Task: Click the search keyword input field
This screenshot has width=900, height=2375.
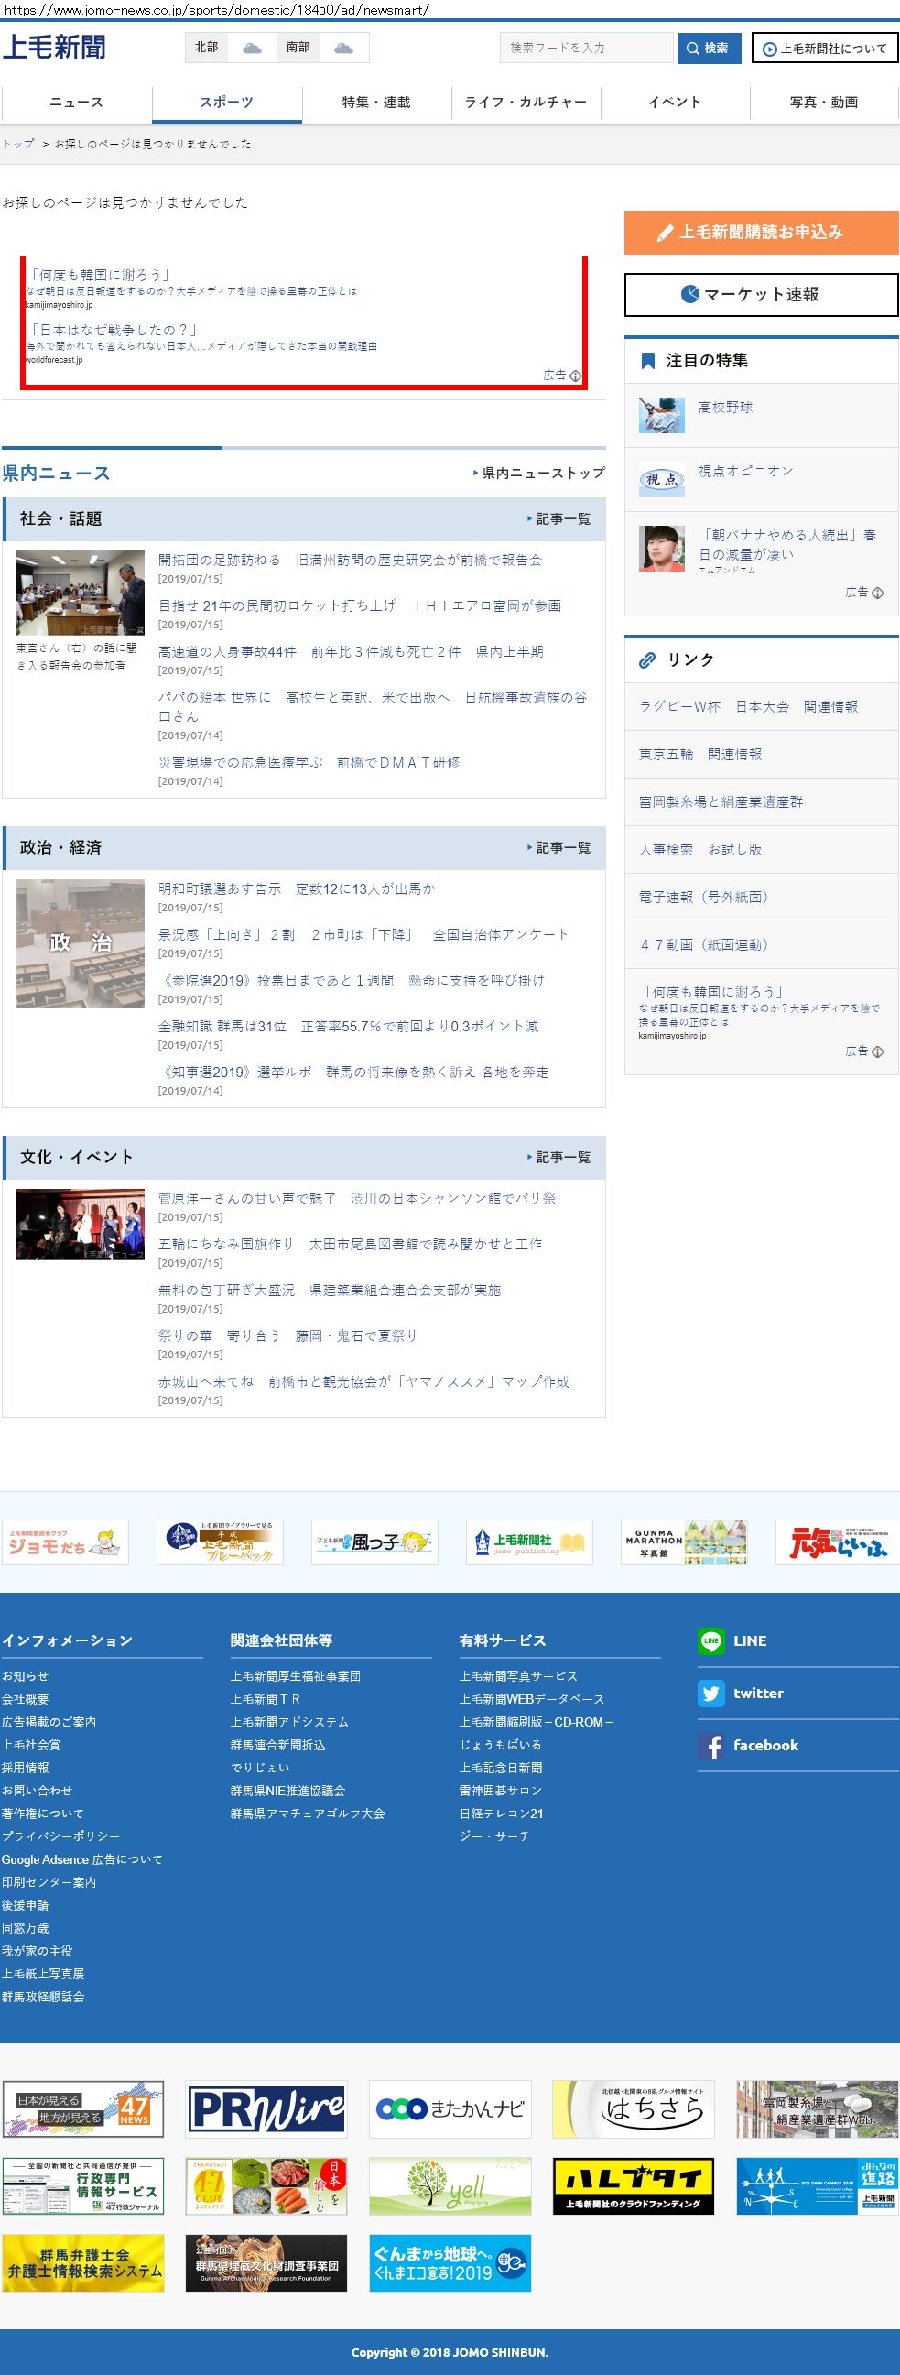Action: pyautogui.click(x=586, y=48)
